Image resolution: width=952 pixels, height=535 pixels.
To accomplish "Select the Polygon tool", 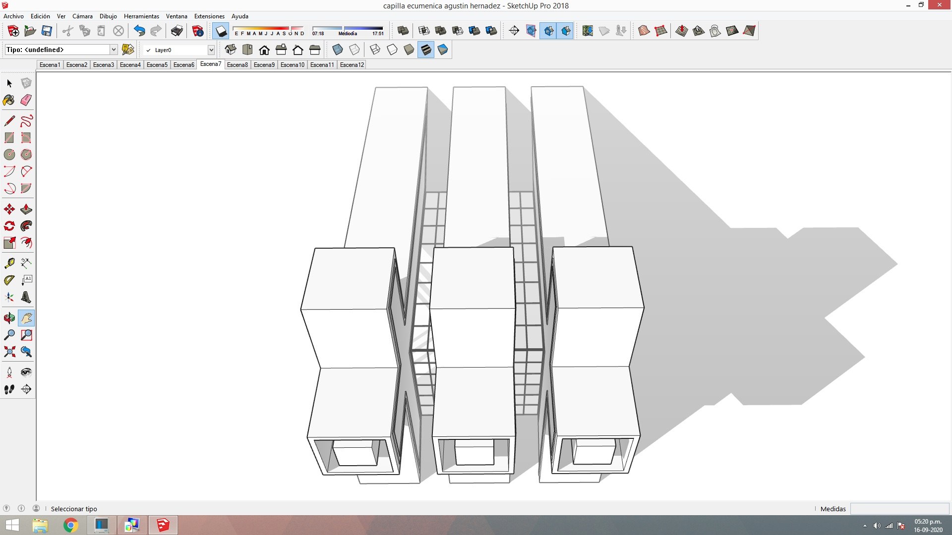I will 26,155.
